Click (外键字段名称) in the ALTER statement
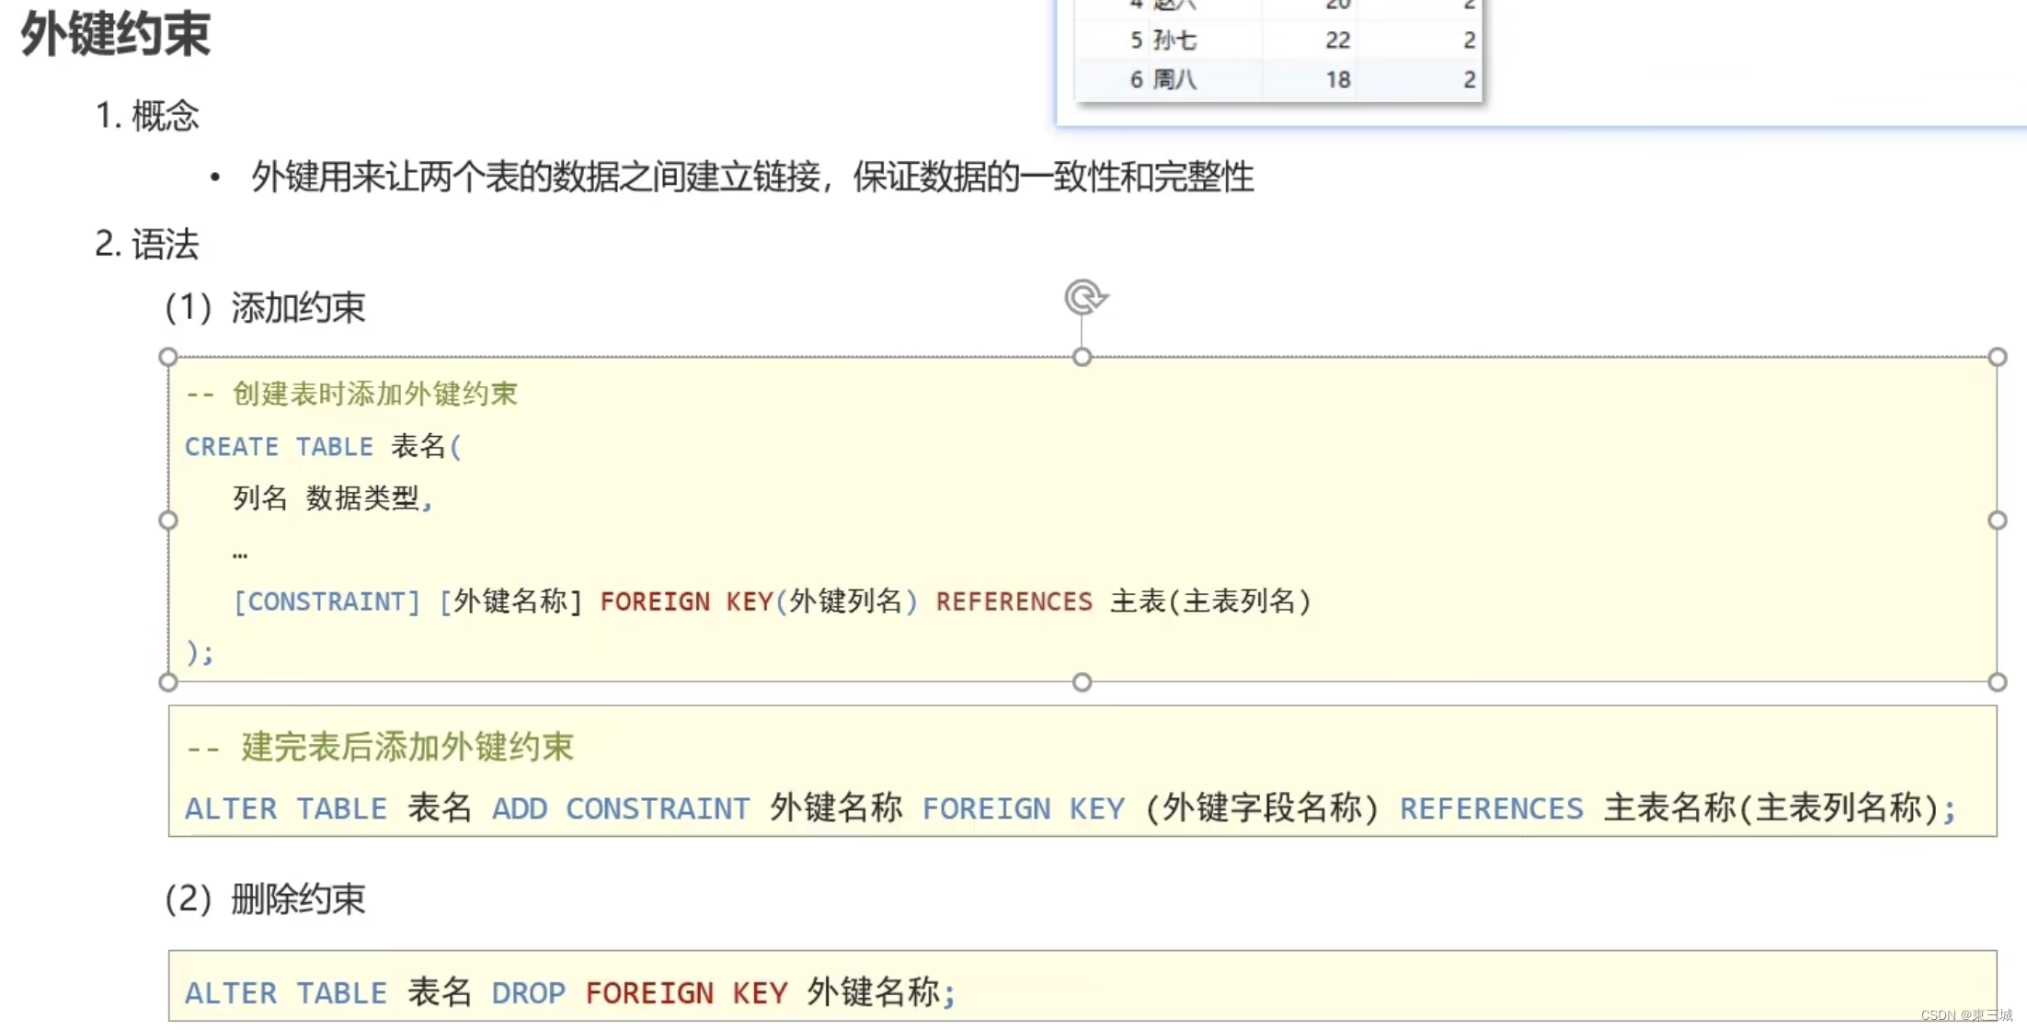 point(1262,808)
